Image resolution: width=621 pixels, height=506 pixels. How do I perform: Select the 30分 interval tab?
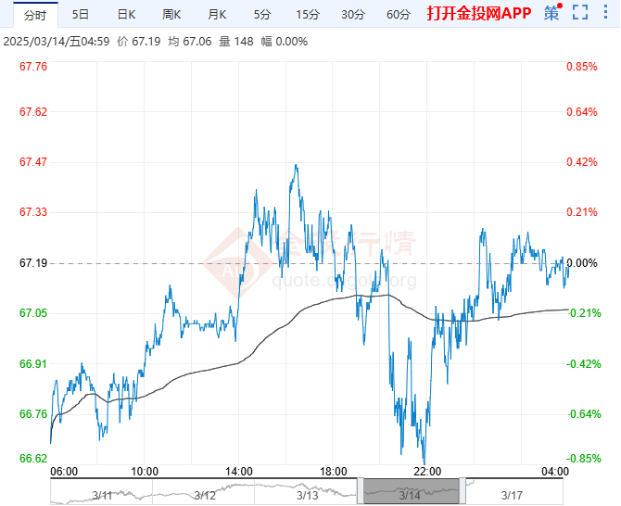[352, 14]
